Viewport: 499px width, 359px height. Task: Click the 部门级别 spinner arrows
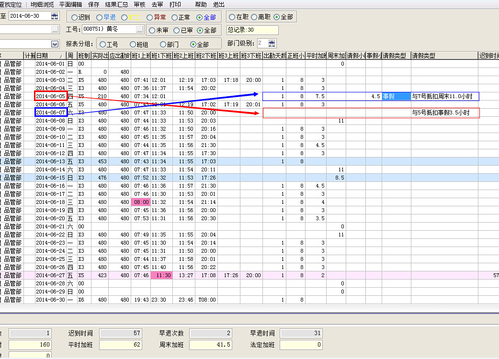(x=272, y=43)
